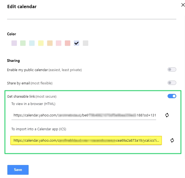Turn on Share by email
Image resolution: width=185 pixels, height=178 pixels.
point(172,83)
